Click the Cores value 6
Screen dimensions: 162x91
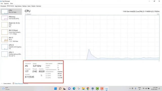(x=58, y=67)
